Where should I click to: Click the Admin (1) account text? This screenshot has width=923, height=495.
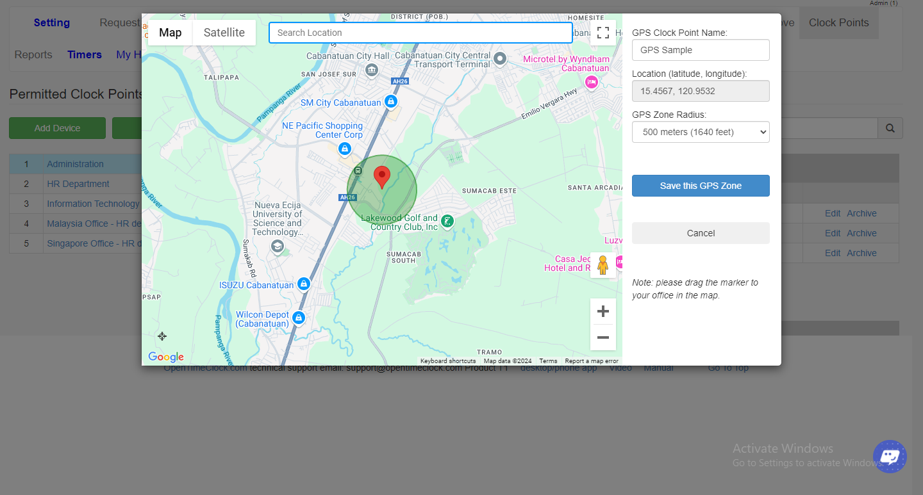pos(883,3)
